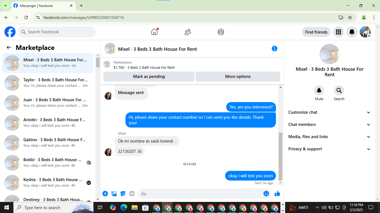Go to Facebook Home feed icon

(154, 32)
